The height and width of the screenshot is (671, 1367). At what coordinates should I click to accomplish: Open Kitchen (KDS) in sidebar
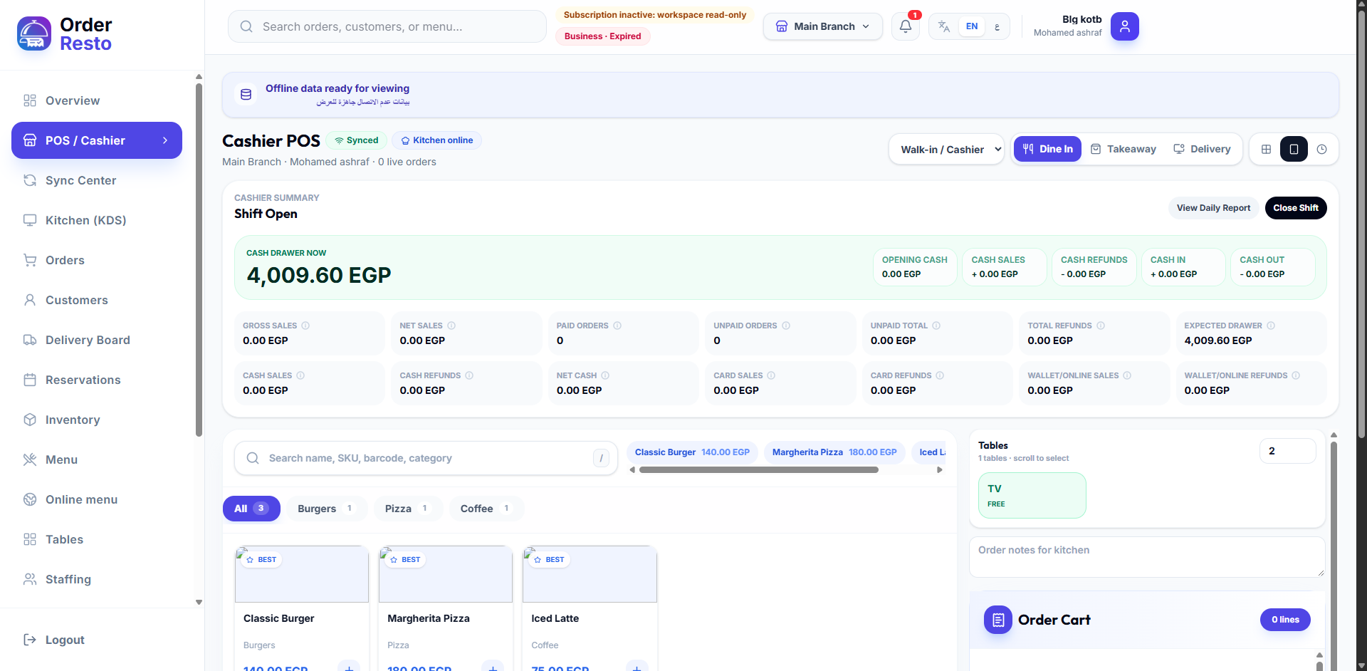pyautogui.click(x=97, y=220)
